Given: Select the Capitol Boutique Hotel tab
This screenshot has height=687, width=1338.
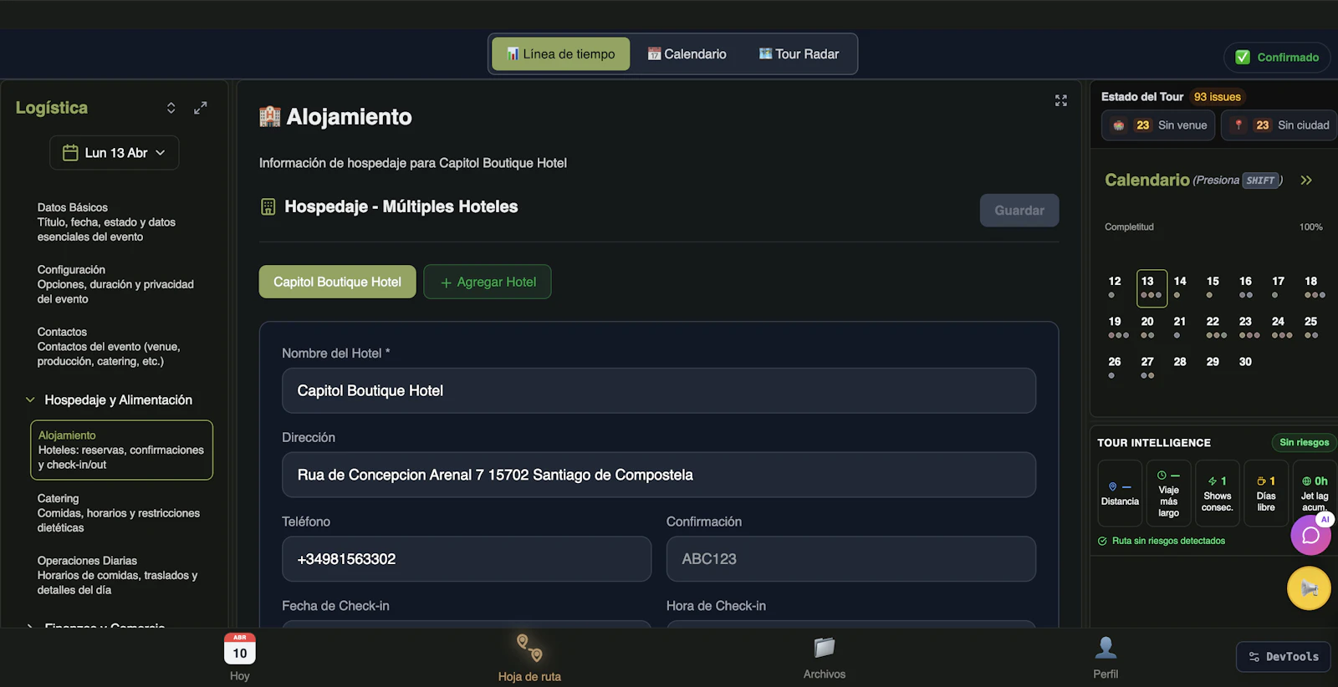Looking at the screenshot, I should 337,282.
